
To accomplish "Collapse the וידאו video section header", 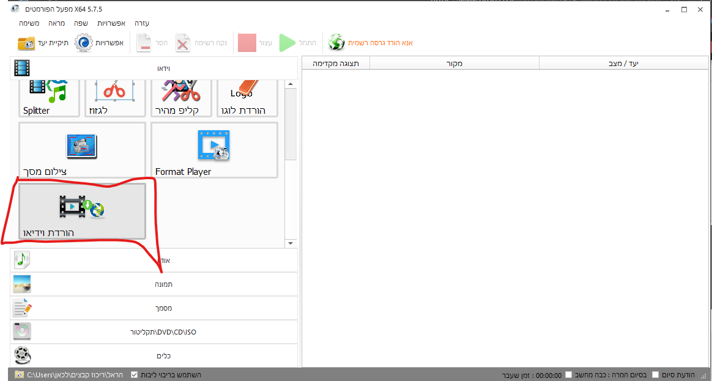I will pyautogui.click(x=154, y=68).
